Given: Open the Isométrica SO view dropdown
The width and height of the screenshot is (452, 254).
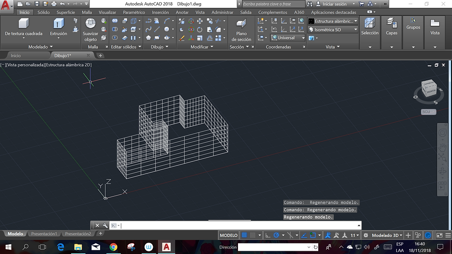Looking at the screenshot, I should pos(333,30).
